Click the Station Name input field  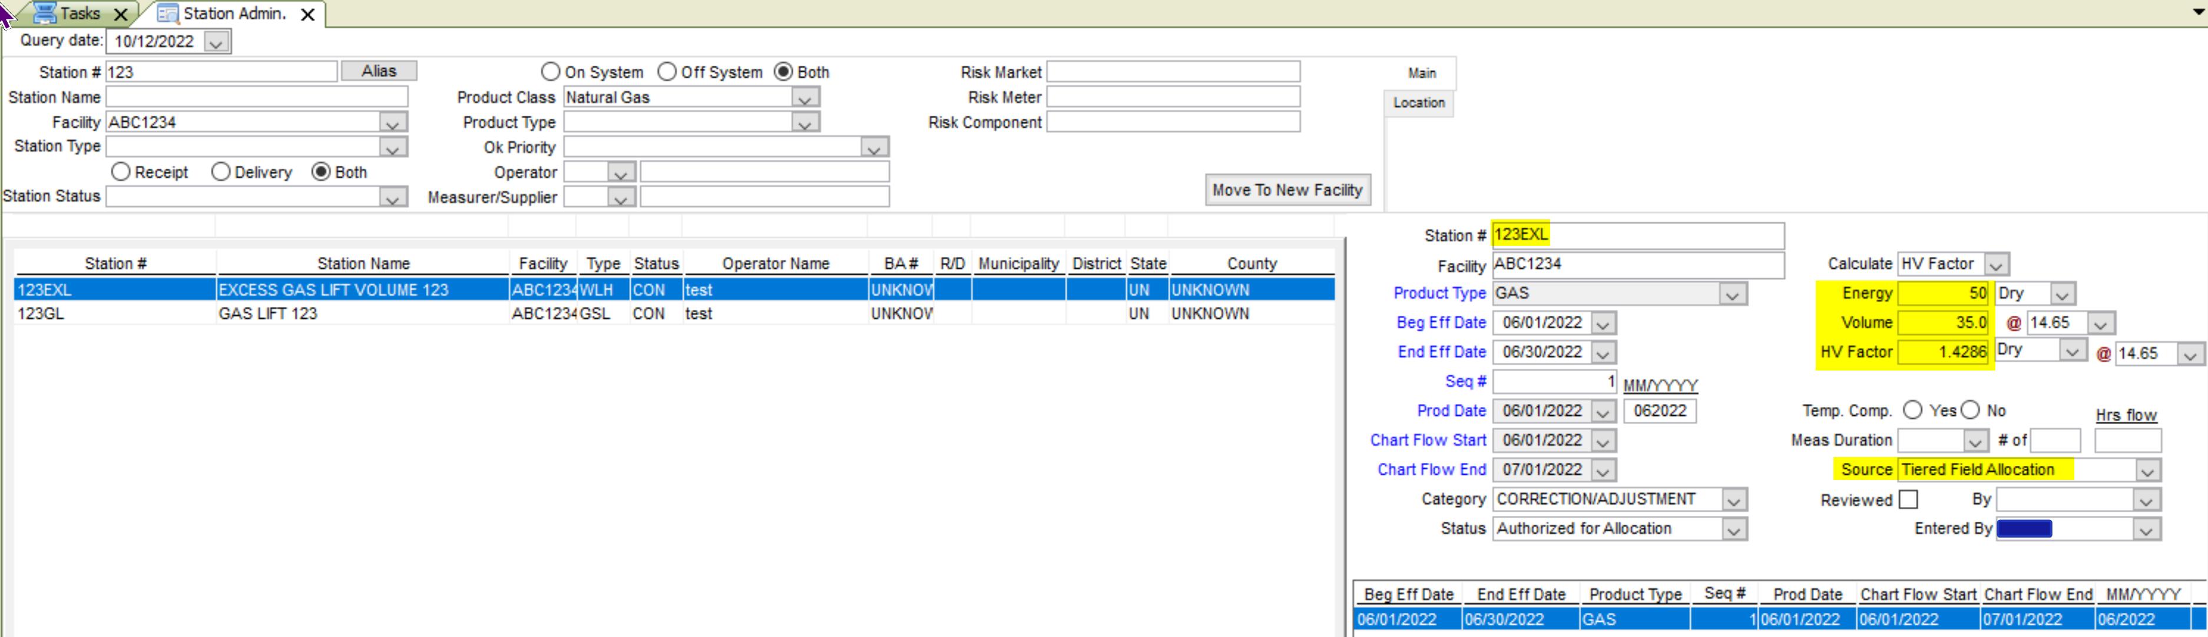click(256, 96)
